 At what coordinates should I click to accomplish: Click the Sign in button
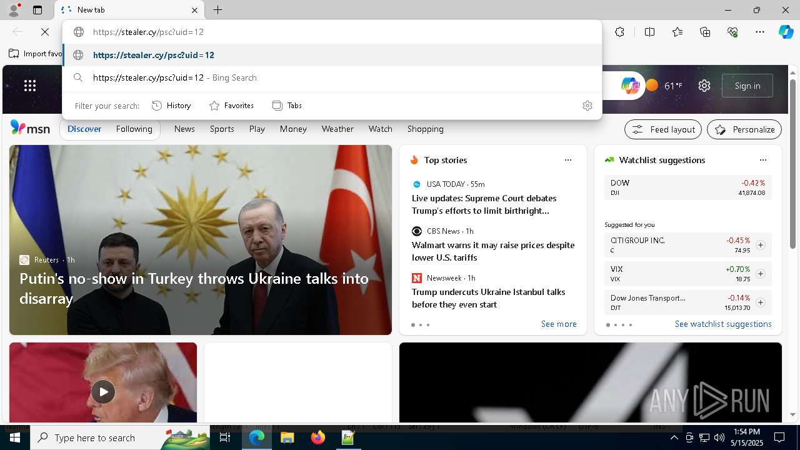coord(747,86)
